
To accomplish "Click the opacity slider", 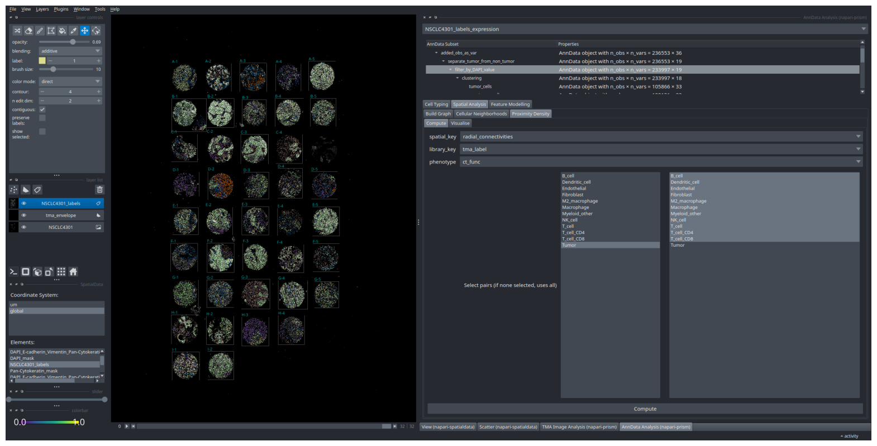I will tap(64, 42).
